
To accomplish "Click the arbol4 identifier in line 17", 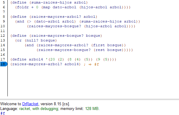I will pyautogui.click(x=36, y=59).
